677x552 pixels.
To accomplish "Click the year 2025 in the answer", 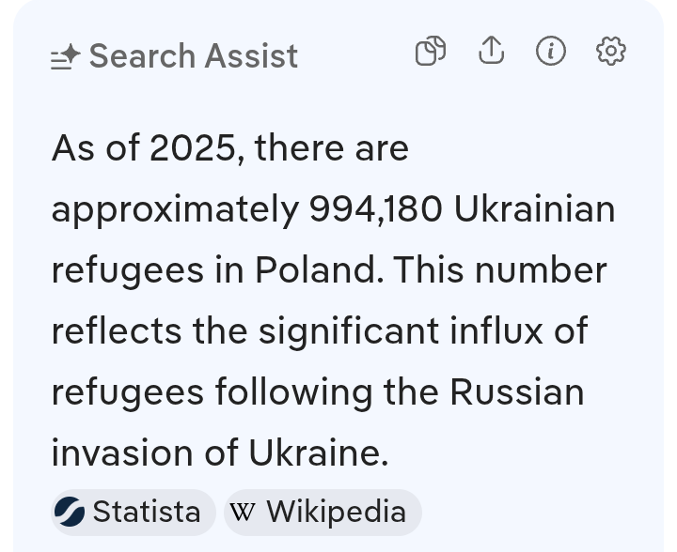I will click(194, 148).
